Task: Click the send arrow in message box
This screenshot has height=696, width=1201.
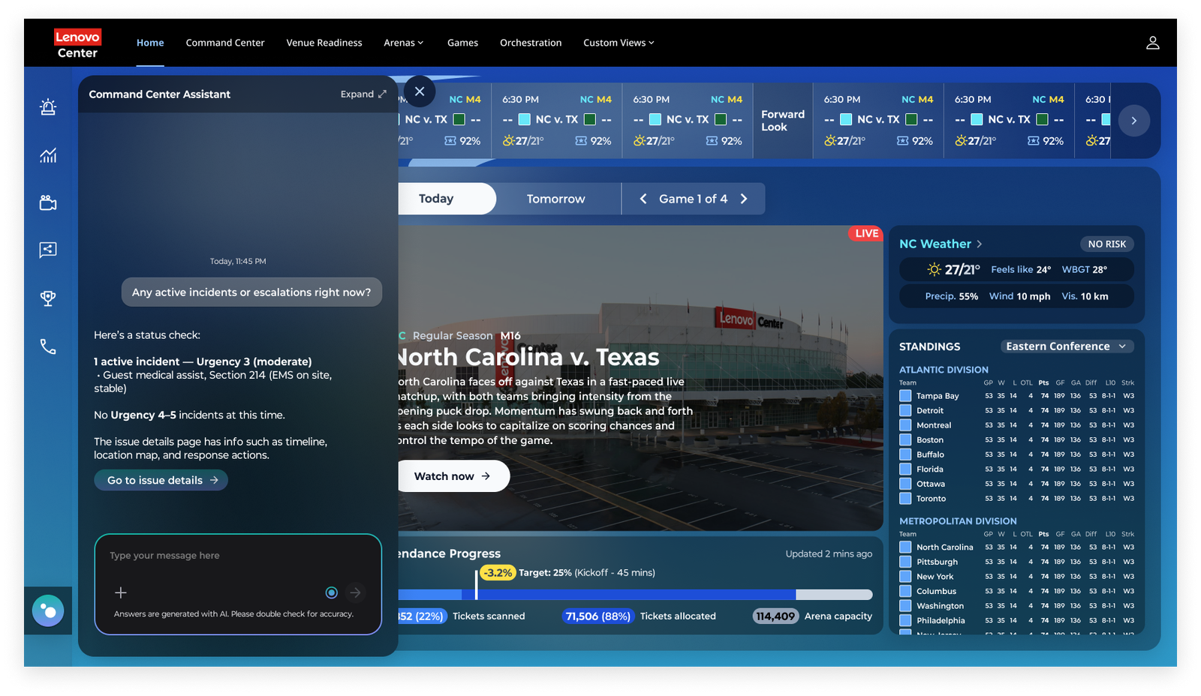Action: pos(355,592)
